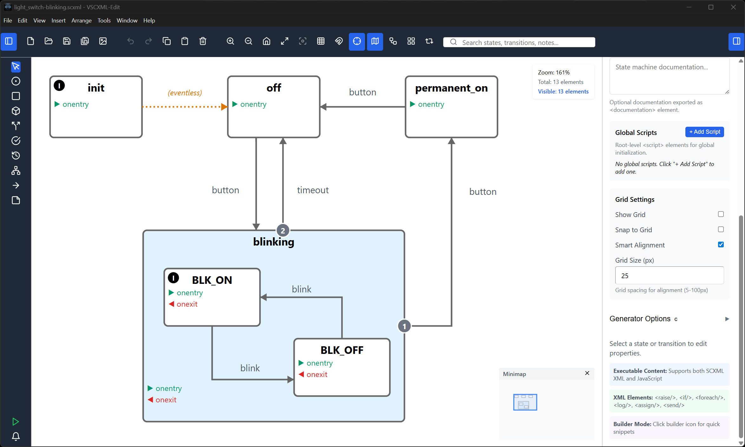
Task: Select the timeout transition label
Action: [313, 190]
